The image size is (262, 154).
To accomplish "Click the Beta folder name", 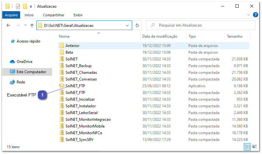I will (69, 52).
